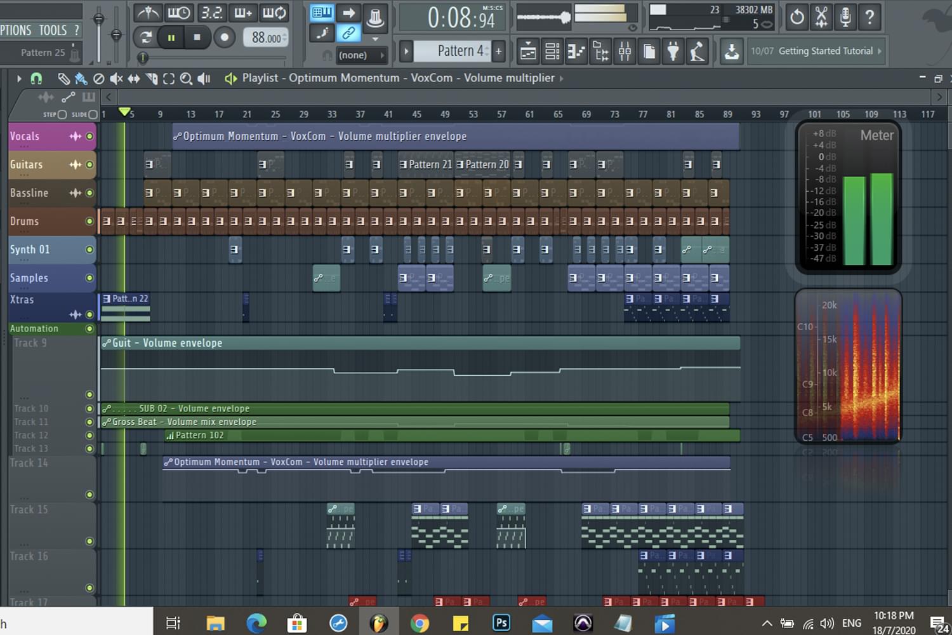The width and height of the screenshot is (952, 635).
Task: Select the Paint brush tool in Playlist
Action: tap(81, 79)
